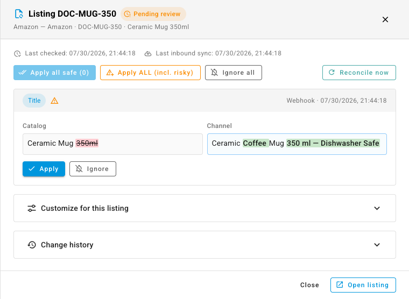The width and height of the screenshot is (409, 299).
Task: Expand Customize for this listing section
Action: click(x=204, y=208)
